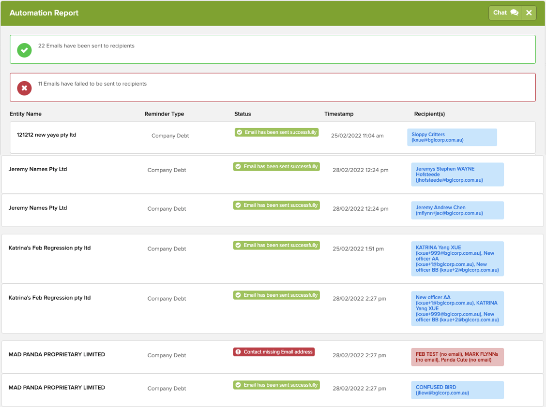Click the Timestamp column header
This screenshot has height=407, width=546.
339,114
